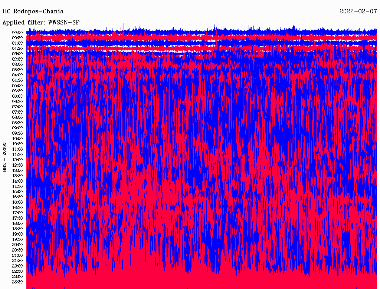The width and height of the screenshot is (380, 289).
Task: Click the 19:30 time label
Action: pyautogui.click(x=17, y=239)
